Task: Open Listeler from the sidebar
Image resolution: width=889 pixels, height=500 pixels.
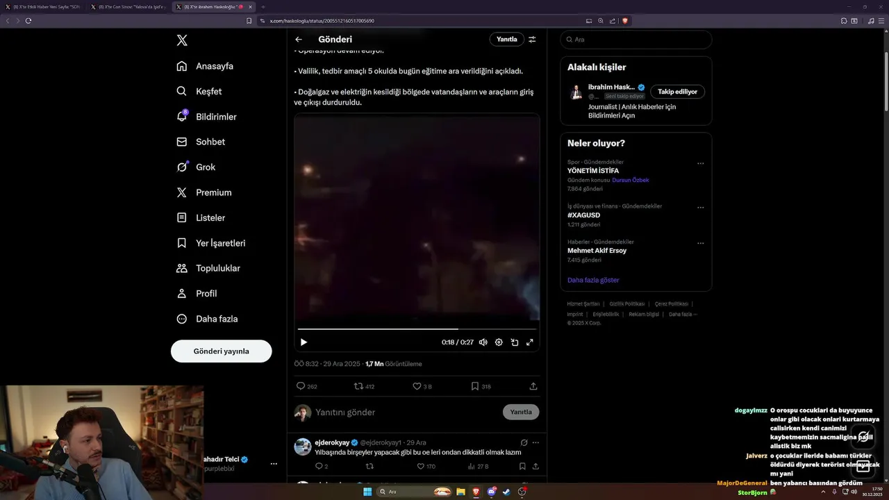Action: (x=201, y=217)
